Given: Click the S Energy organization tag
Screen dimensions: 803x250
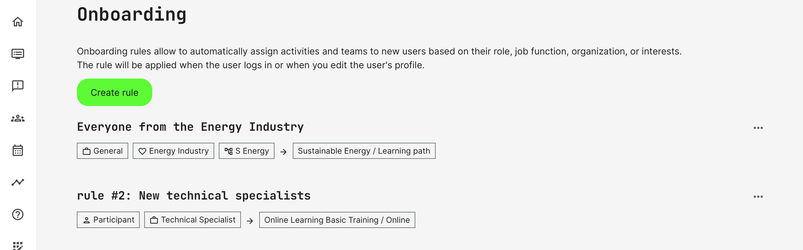Looking at the screenshot, I should point(246,151).
